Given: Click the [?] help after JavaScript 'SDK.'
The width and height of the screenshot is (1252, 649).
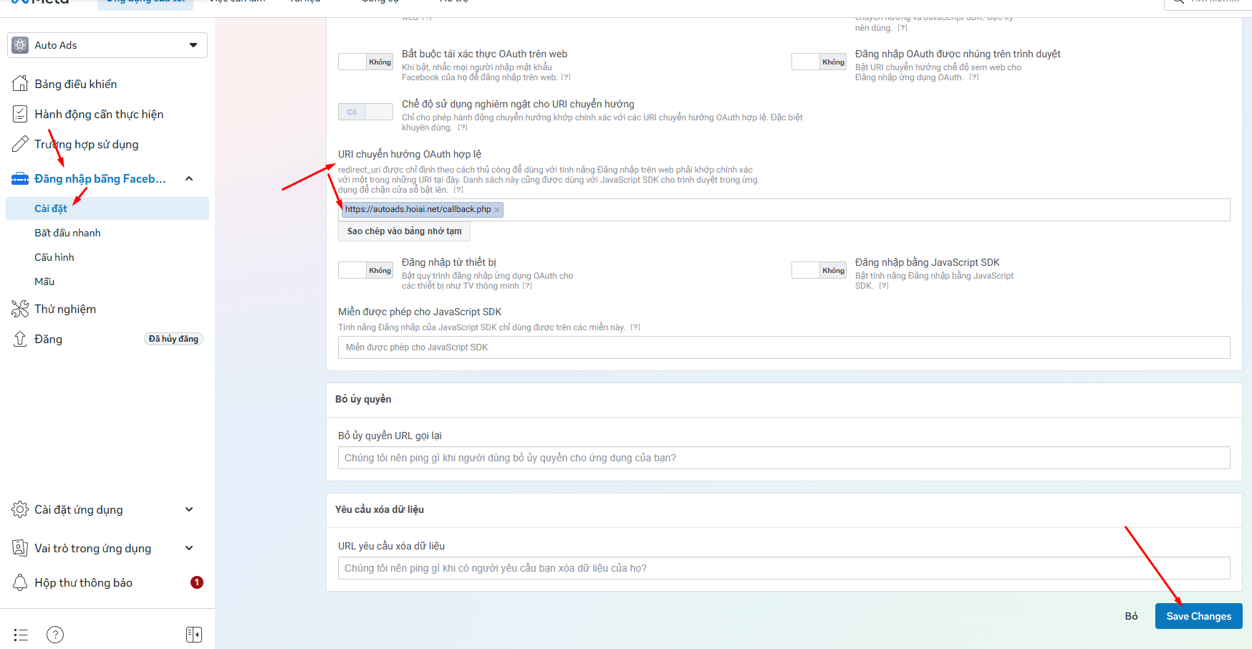Looking at the screenshot, I should [x=884, y=286].
